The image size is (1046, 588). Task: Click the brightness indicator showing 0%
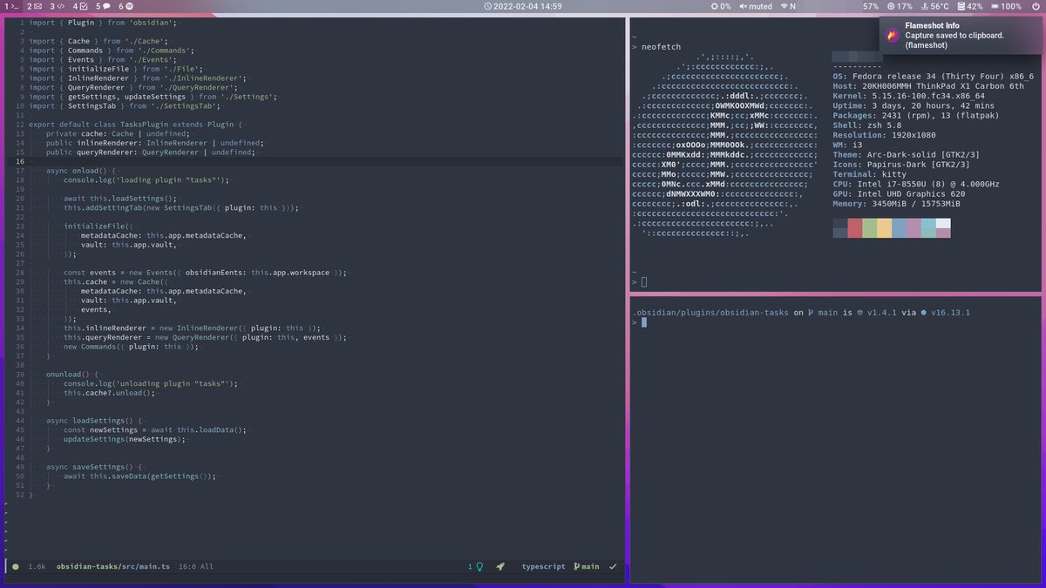720,6
